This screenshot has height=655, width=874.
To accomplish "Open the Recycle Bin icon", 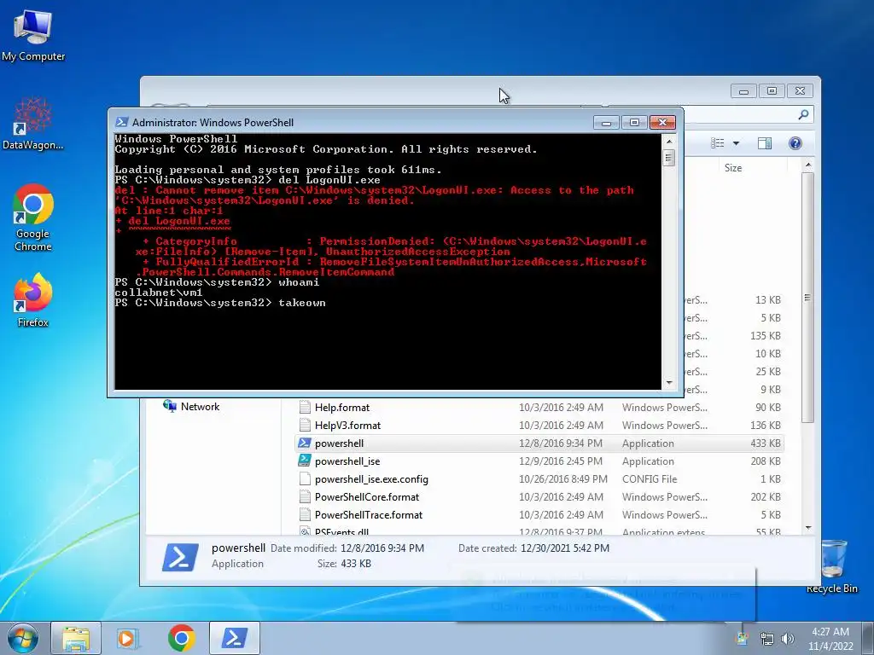I will pyautogui.click(x=832, y=566).
